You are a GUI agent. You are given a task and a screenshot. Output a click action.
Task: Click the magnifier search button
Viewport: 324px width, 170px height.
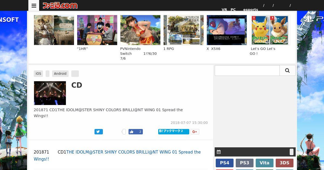[287, 70]
